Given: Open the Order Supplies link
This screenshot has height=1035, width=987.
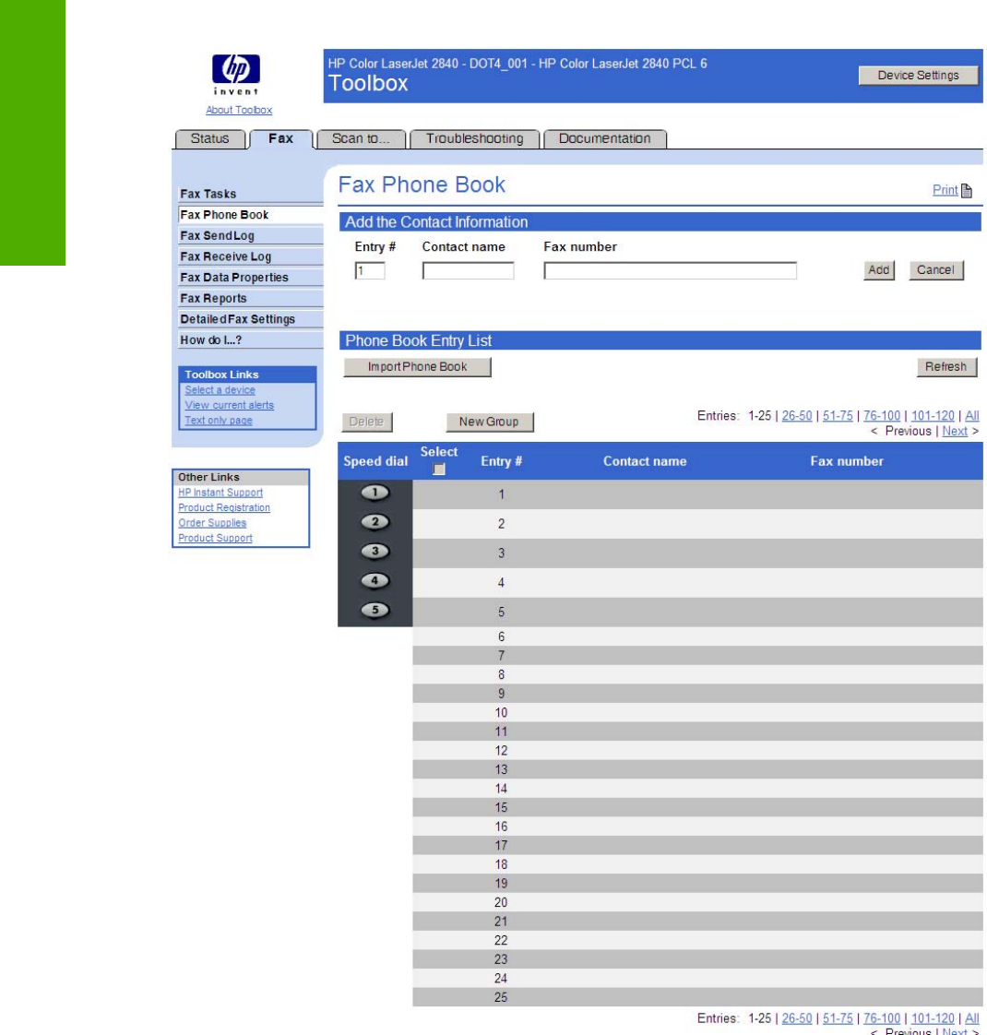Looking at the screenshot, I should (x=212, y=523).
